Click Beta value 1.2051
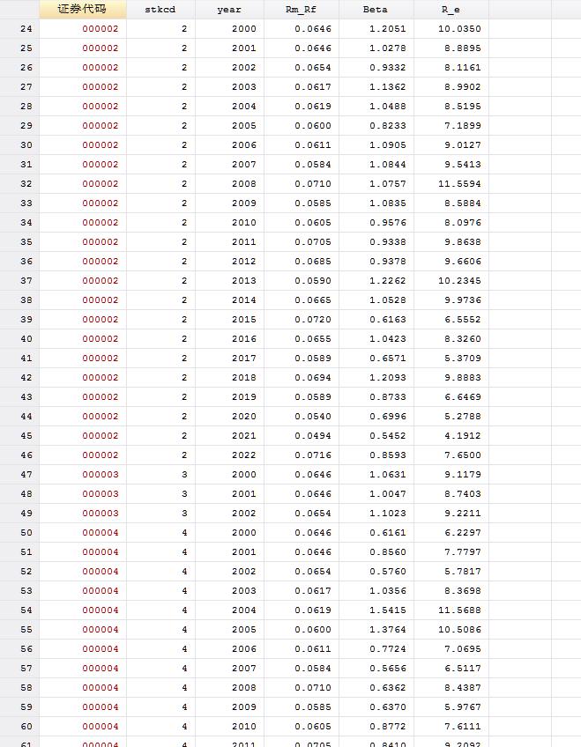 pos(388,29)
